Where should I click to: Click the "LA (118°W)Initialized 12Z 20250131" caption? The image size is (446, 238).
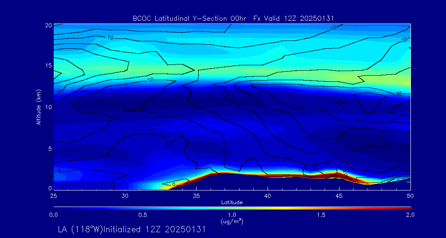point(131,229)
